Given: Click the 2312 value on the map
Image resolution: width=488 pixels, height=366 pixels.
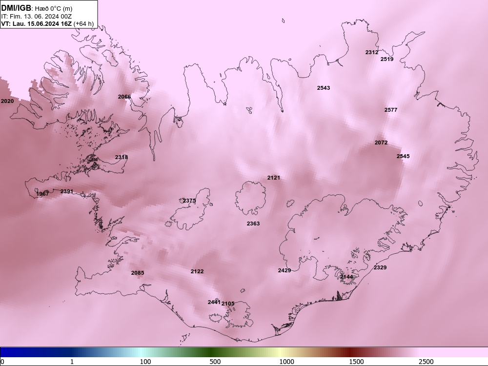Looking at the screenshot, I should click(371, 52).
